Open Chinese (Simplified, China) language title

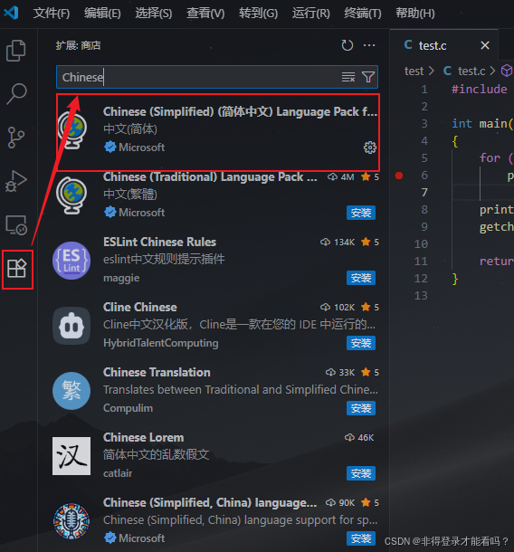click(210, 502)
